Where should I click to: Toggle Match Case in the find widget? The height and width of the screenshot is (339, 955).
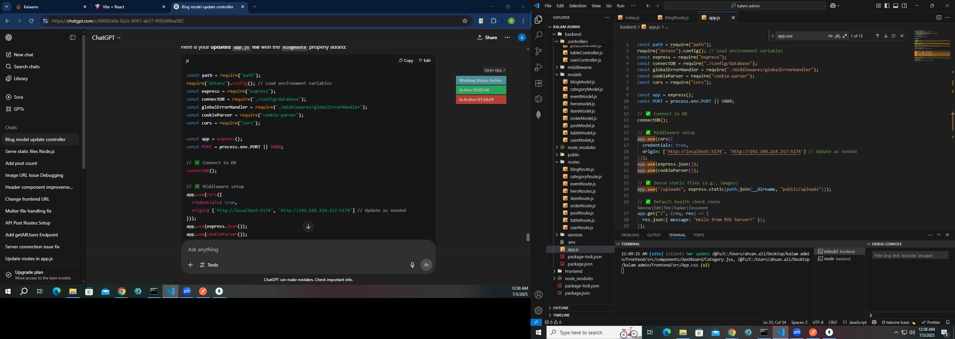(830, 36)
